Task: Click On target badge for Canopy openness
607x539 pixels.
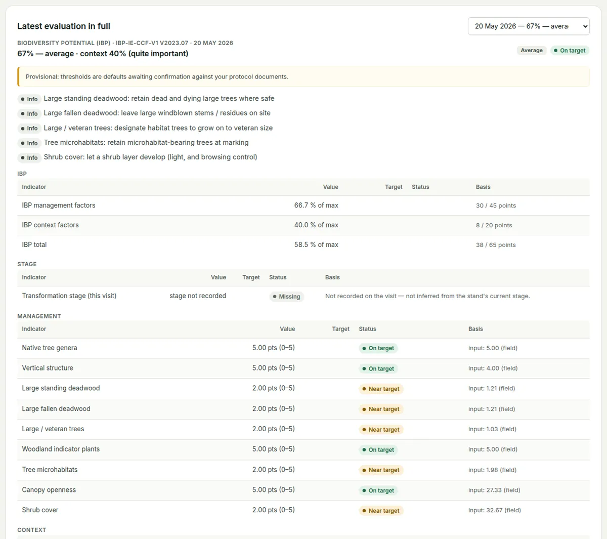Action: [x=378, y=491]
